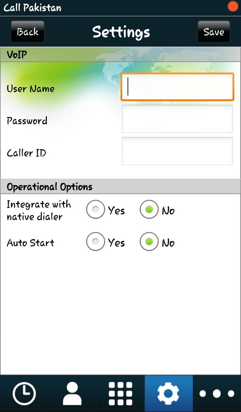Open the contacts person icon
The height and width of the screenshot is (412, 241).
click(72, 393)
